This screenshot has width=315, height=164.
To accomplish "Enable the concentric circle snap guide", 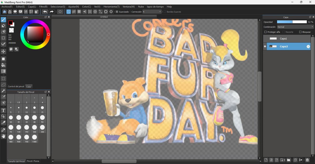I will 95,12.
